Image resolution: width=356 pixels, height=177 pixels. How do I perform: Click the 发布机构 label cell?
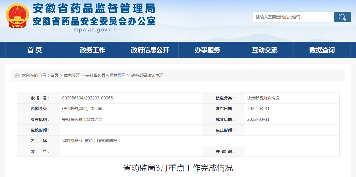pyautogui.click(x=38, y=119)
